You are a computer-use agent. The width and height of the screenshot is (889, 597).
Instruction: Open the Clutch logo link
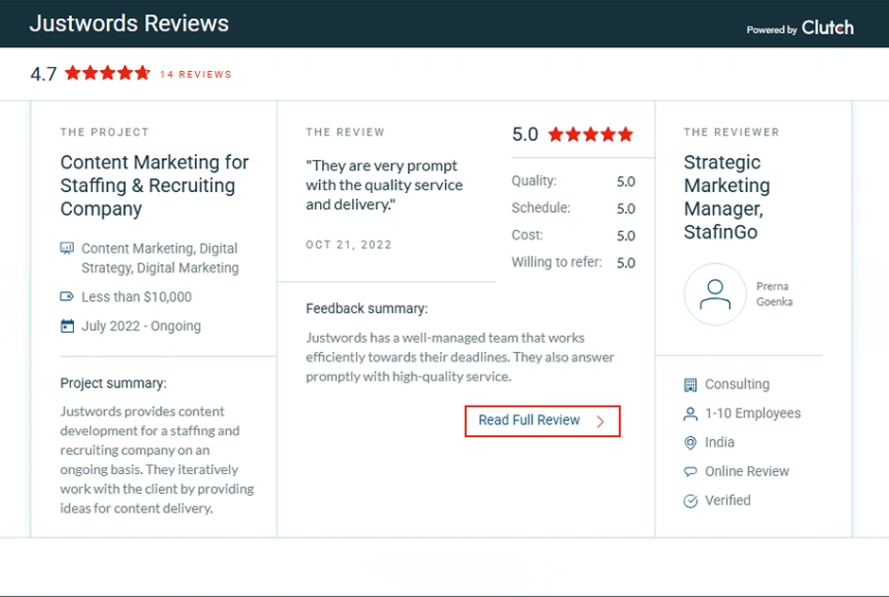(x=827, y=27)
